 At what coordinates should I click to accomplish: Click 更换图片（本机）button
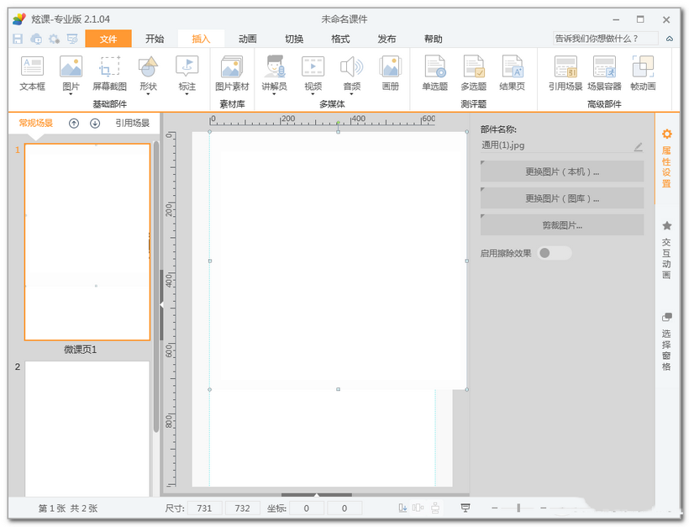click(x=562, y=171)
